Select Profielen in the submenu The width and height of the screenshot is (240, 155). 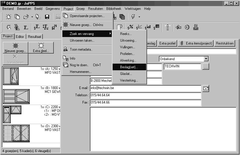pos(129,54)
